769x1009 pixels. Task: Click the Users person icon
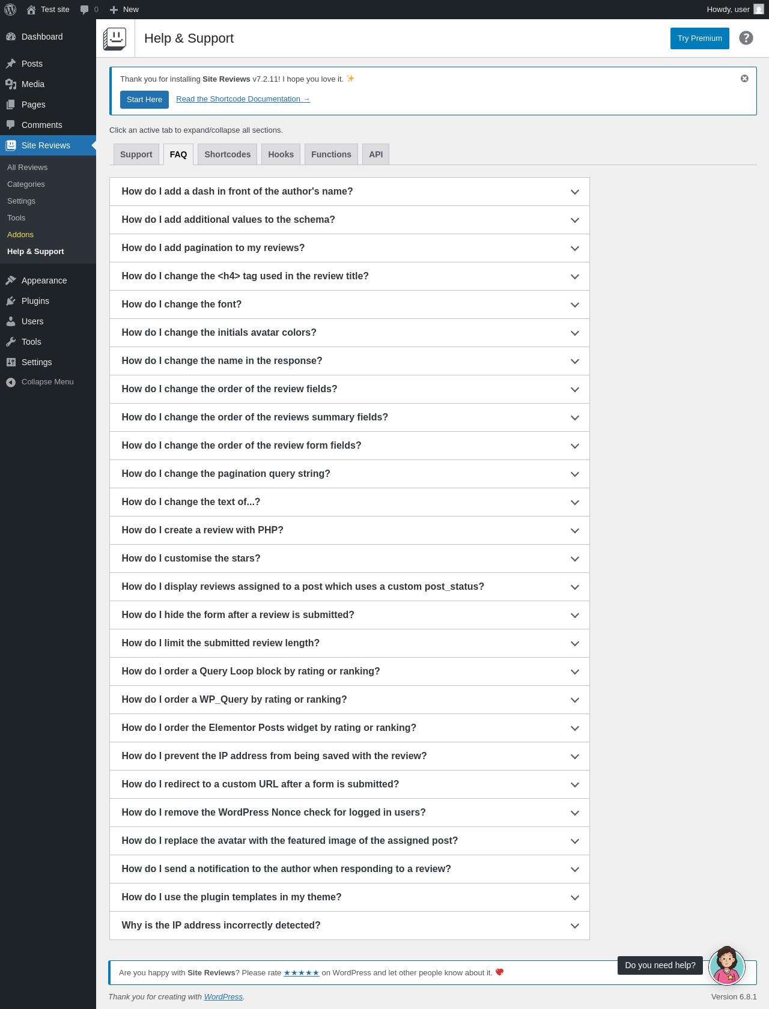pos(11,321)
